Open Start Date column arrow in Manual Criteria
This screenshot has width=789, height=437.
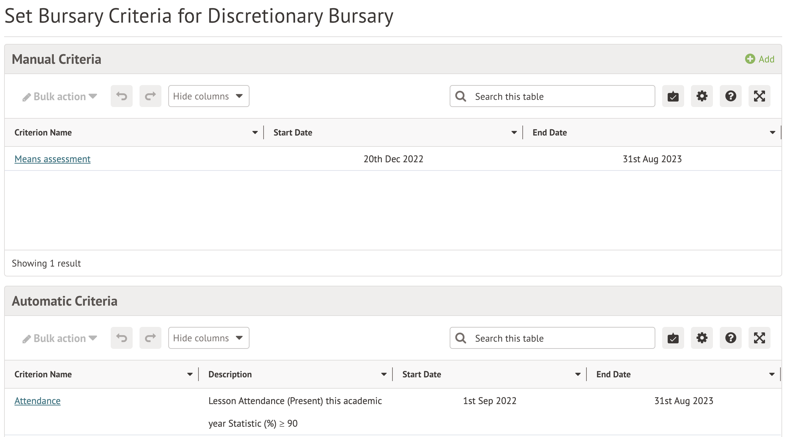tap(514, 133)
